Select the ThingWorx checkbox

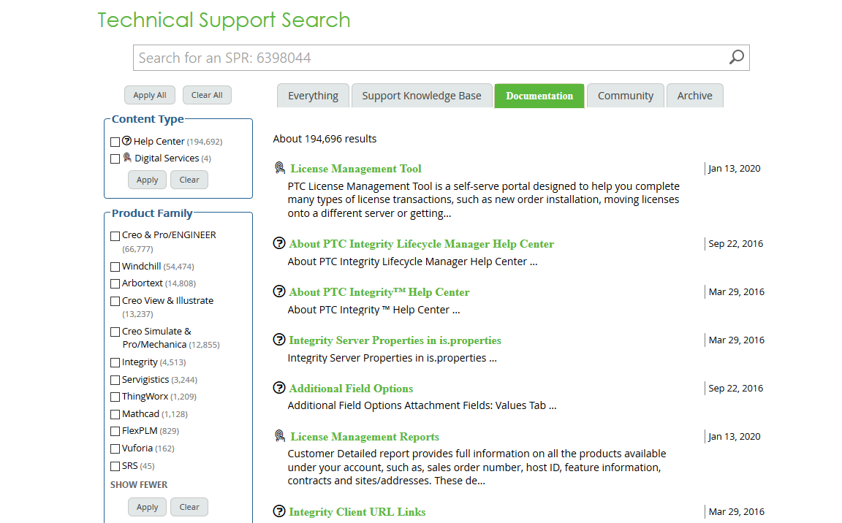[115, 396]
